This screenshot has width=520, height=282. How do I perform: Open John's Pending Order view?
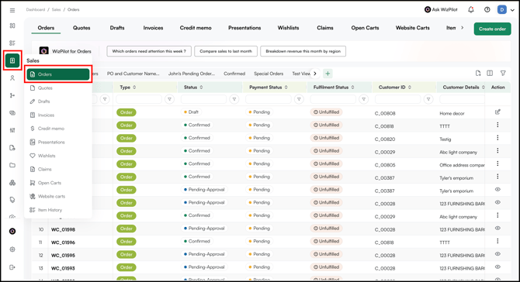tap(192, 74)
